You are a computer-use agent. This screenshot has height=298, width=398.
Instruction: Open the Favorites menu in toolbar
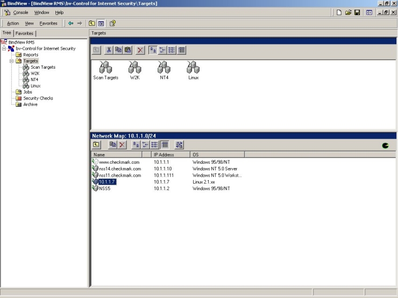pos(48,23)
